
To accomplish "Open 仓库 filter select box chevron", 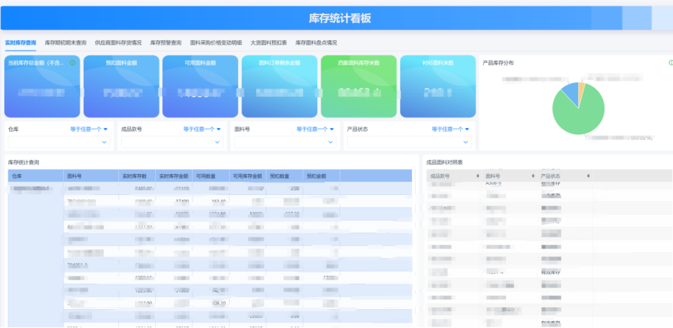I will click(105, 142).
